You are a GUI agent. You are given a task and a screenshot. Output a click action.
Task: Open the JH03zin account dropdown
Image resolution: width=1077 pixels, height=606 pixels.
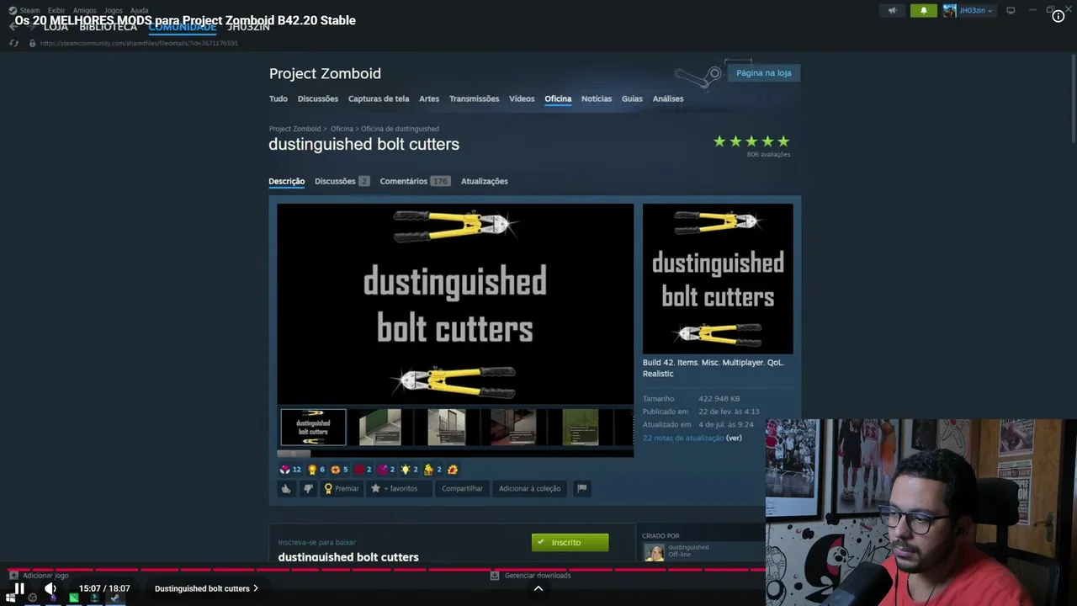[968, 11]
